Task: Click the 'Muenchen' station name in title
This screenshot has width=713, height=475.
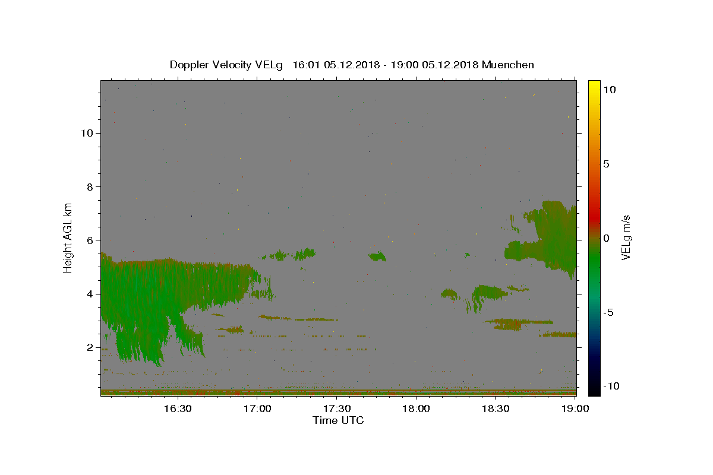Action: (x=508, y=65)
